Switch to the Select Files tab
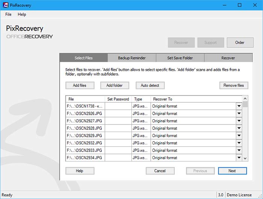The height and width of the screenshot is (199, 263). click(84, 58)
